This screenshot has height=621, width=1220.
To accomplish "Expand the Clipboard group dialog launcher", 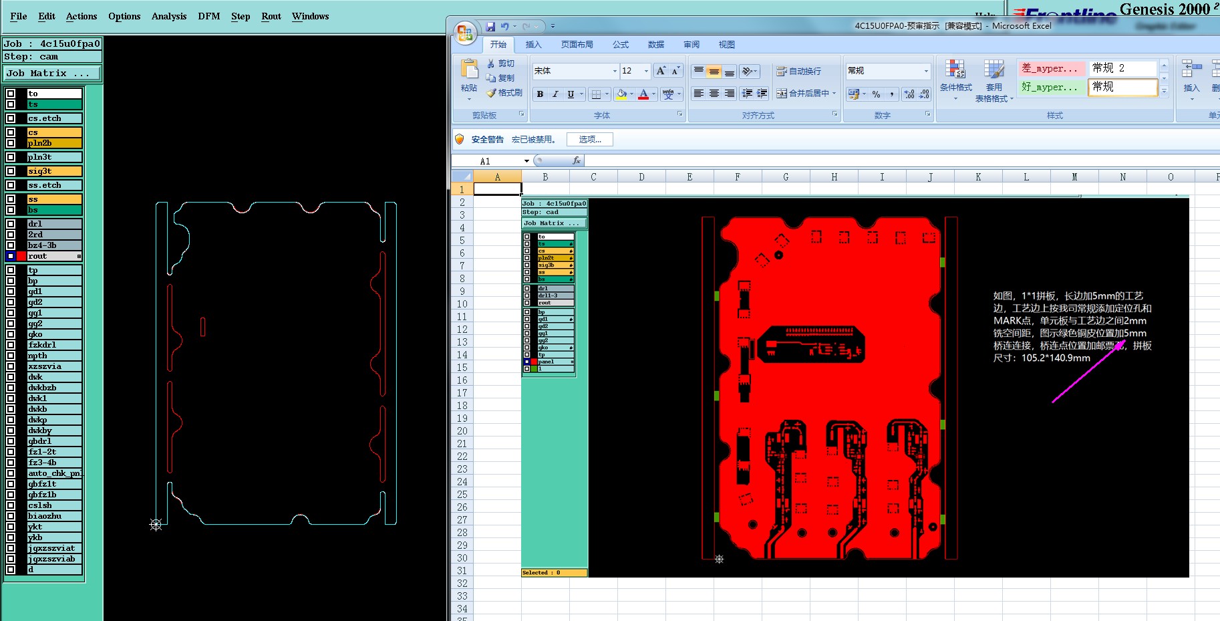I will 522,114.
